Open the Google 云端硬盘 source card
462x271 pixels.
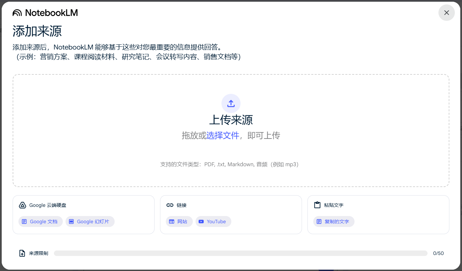83,214
